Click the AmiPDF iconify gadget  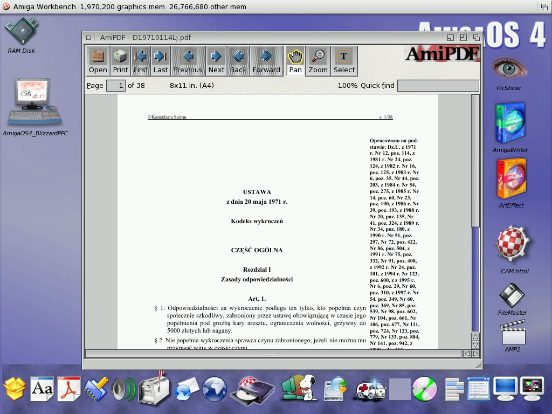coord(451,38)
